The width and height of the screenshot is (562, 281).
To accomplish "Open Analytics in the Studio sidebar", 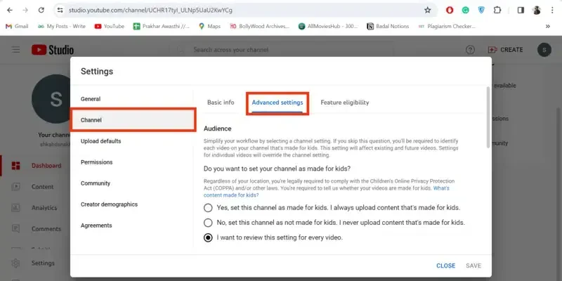I will [36, 207].
